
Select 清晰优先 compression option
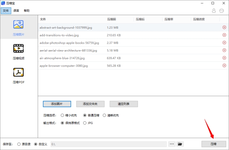[x=111, y=115]
